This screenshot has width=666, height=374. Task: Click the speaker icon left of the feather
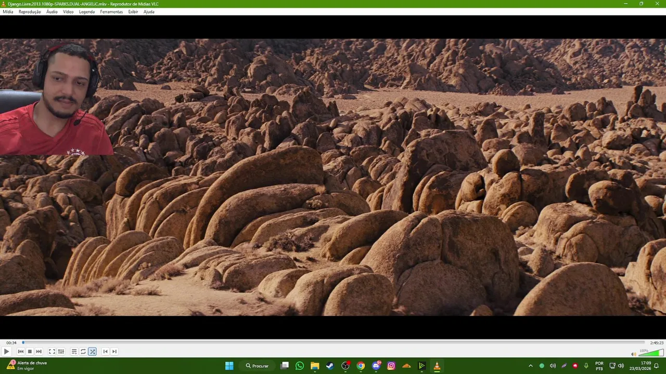coord(553,366)
